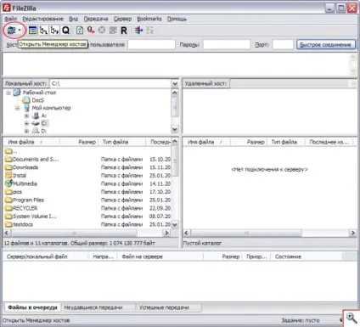360x327 pixels.
Task: Click the reconnect R icon
Action: point(124,31)
